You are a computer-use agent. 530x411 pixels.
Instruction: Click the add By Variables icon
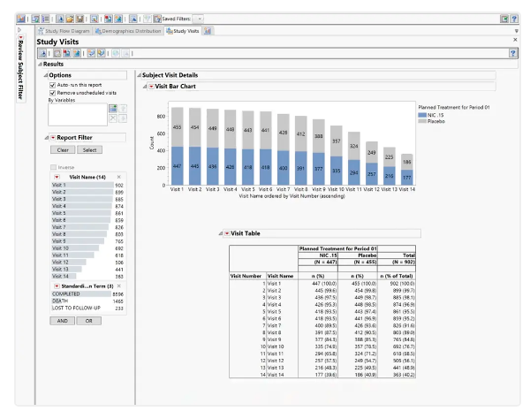click(113, 109)
